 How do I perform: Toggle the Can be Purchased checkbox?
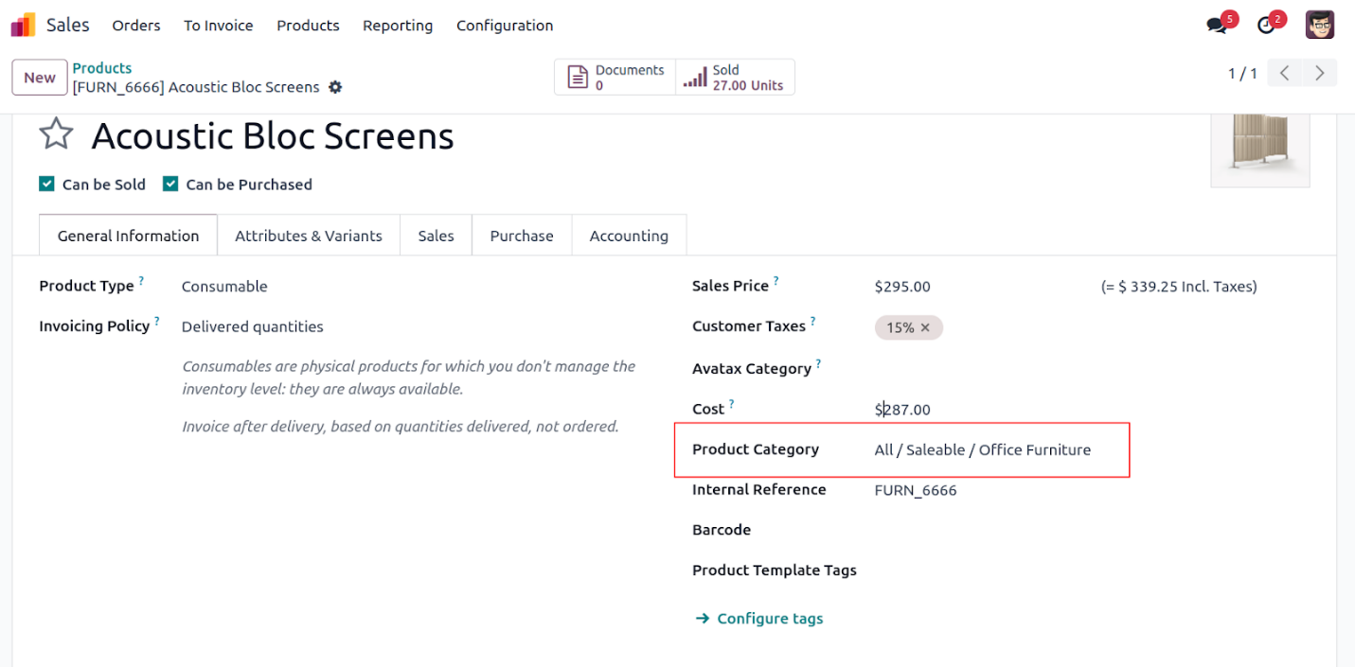pyautogui.click(x=170, y=184)
